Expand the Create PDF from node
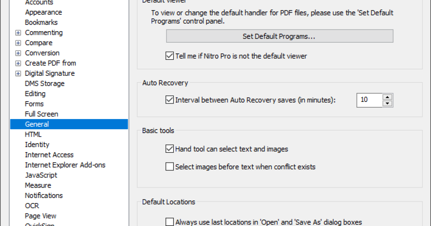The height and width of the screenshot is (226, 431). [x=18, y=63]
